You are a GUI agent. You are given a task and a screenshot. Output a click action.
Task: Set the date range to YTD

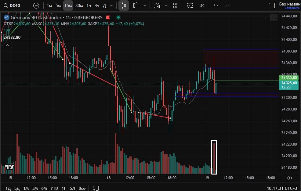54,188
